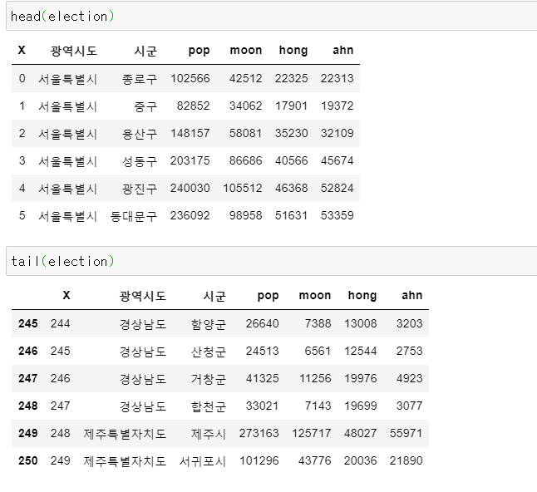Click the 동대문구 cell

click(134, 216)
